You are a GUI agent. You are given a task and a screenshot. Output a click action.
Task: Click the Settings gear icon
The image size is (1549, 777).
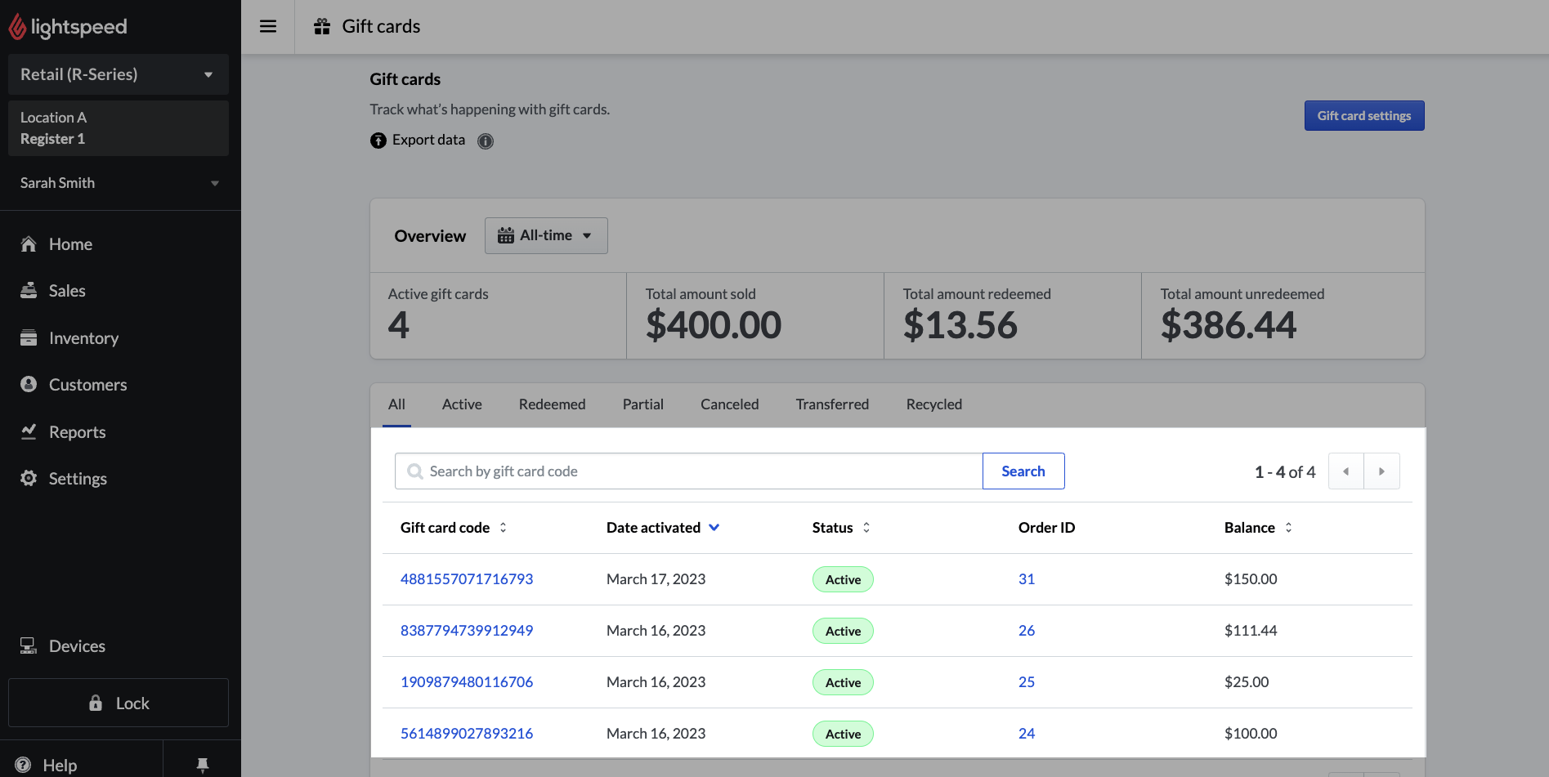(x=29, y=479)
